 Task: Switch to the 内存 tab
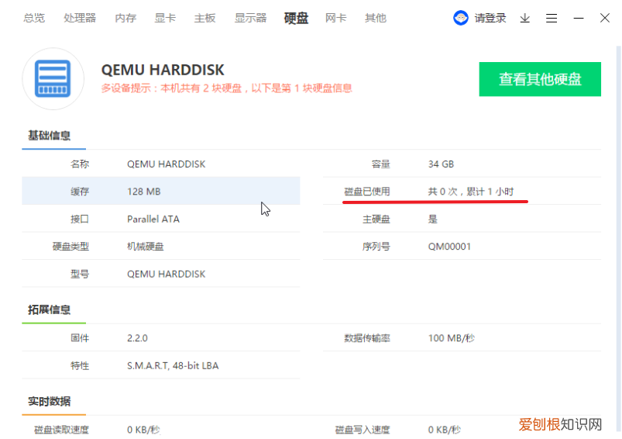(x=125, y=18)
